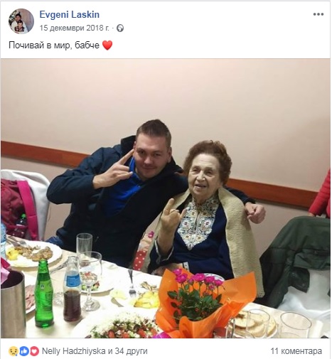Click the post date 15 декември 2018
This screenshot has height=359, width=332.
coord(74,28)
